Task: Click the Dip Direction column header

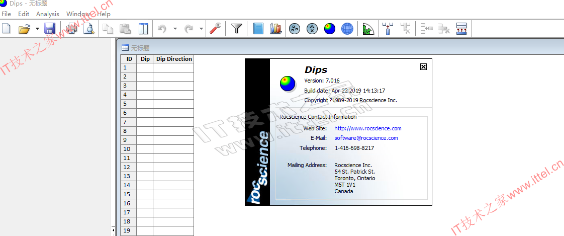Action: [x=174, y=59]
